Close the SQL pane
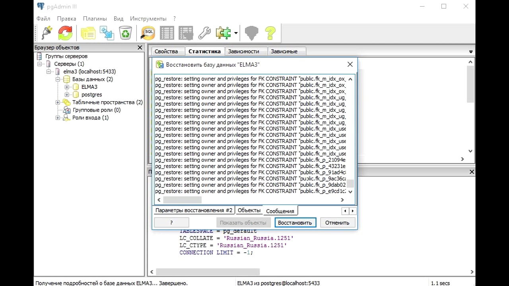This screenshot has width=509, height=286. click(472, 172)
